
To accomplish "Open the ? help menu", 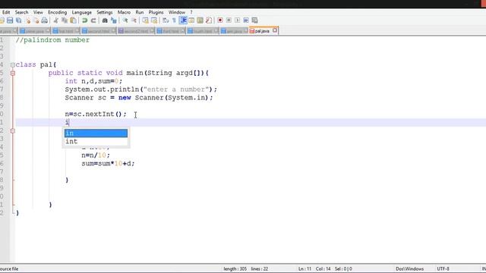I will coord(191,12).
